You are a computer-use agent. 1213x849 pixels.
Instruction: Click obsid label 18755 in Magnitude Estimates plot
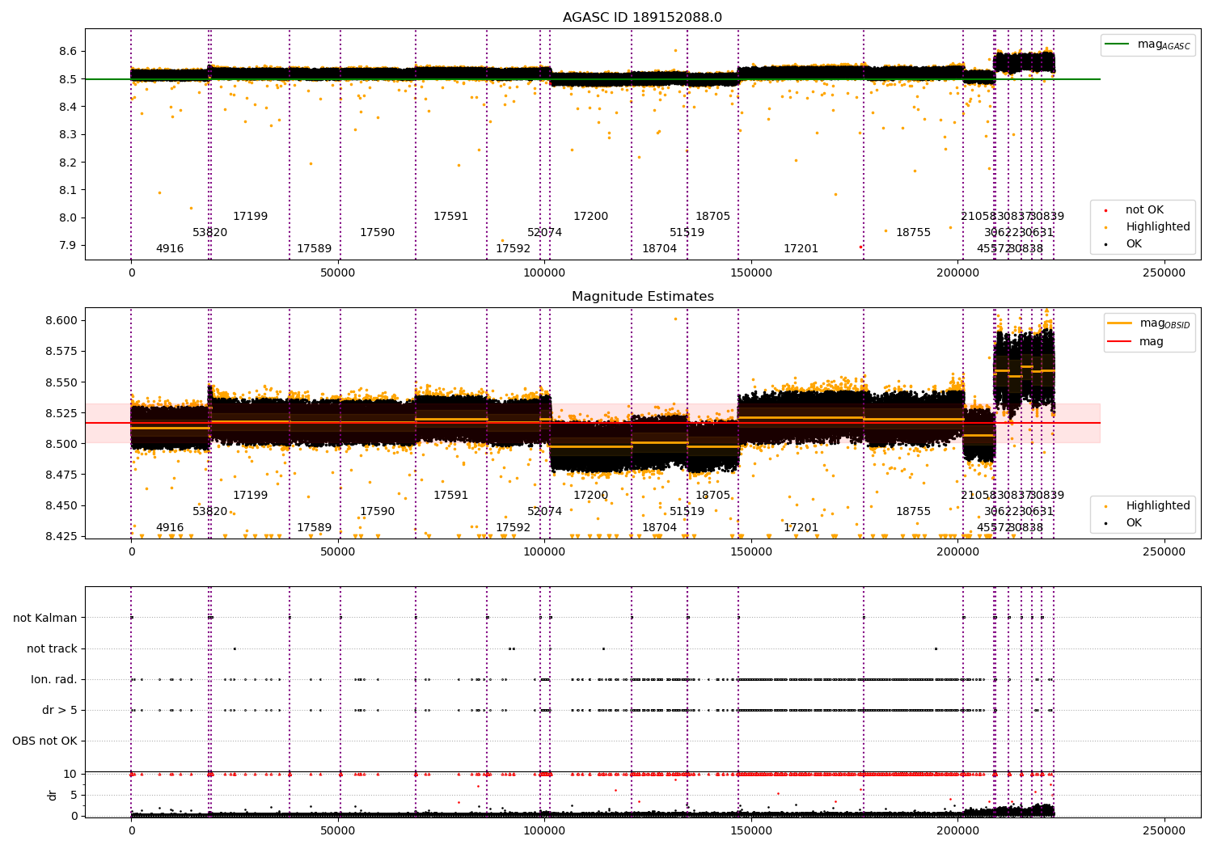(914, 512)
